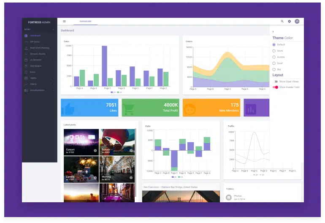Select the Aurelia theme color
Viewport: 325px width, 223px height.
click(274, 57)
